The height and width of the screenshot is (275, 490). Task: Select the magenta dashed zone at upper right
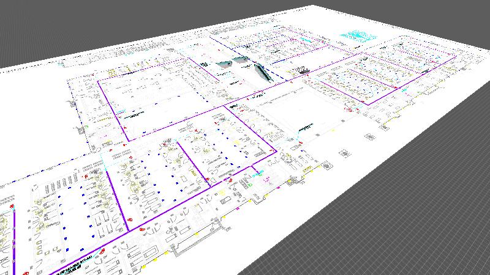click(398, 67)
